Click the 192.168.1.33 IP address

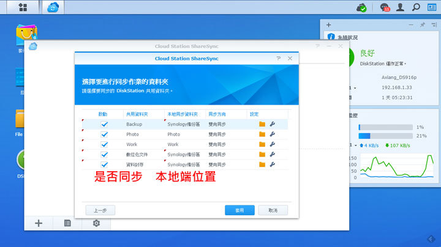click(x=396, y=87)
